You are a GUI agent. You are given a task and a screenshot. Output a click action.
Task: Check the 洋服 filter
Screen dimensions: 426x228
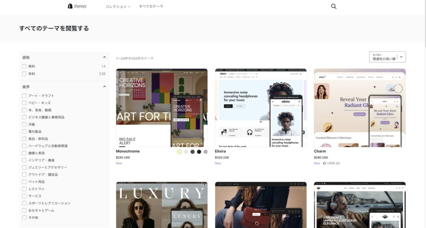[x=24, y=124]
